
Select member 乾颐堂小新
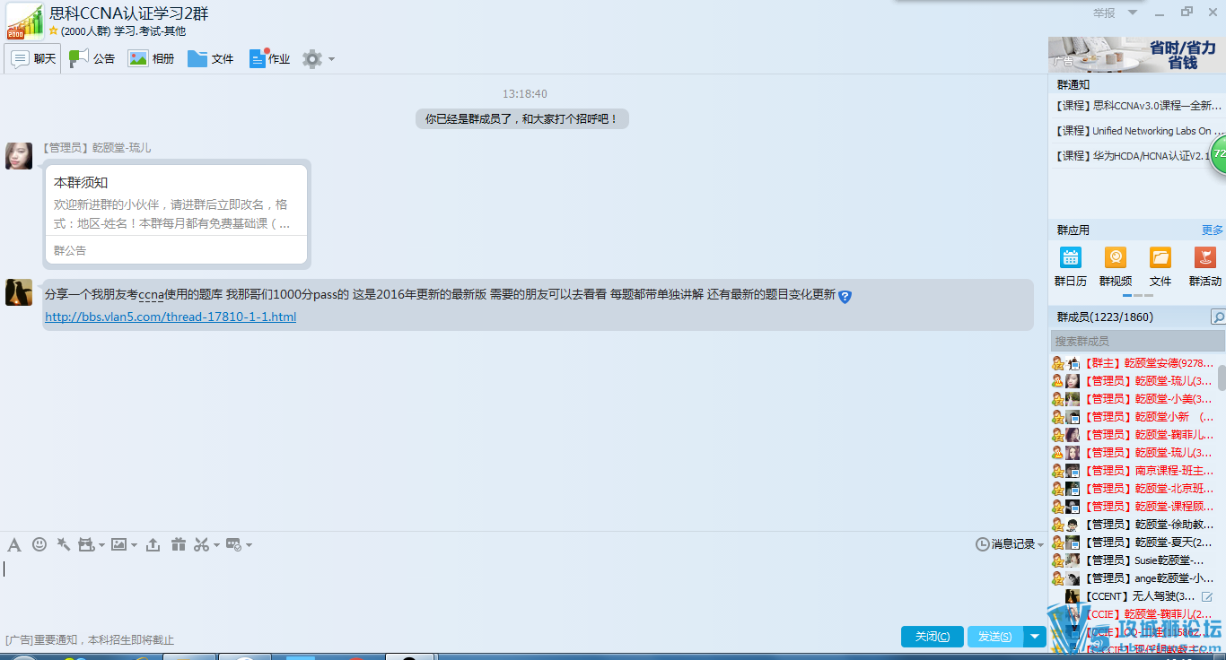pos(1133,417)
